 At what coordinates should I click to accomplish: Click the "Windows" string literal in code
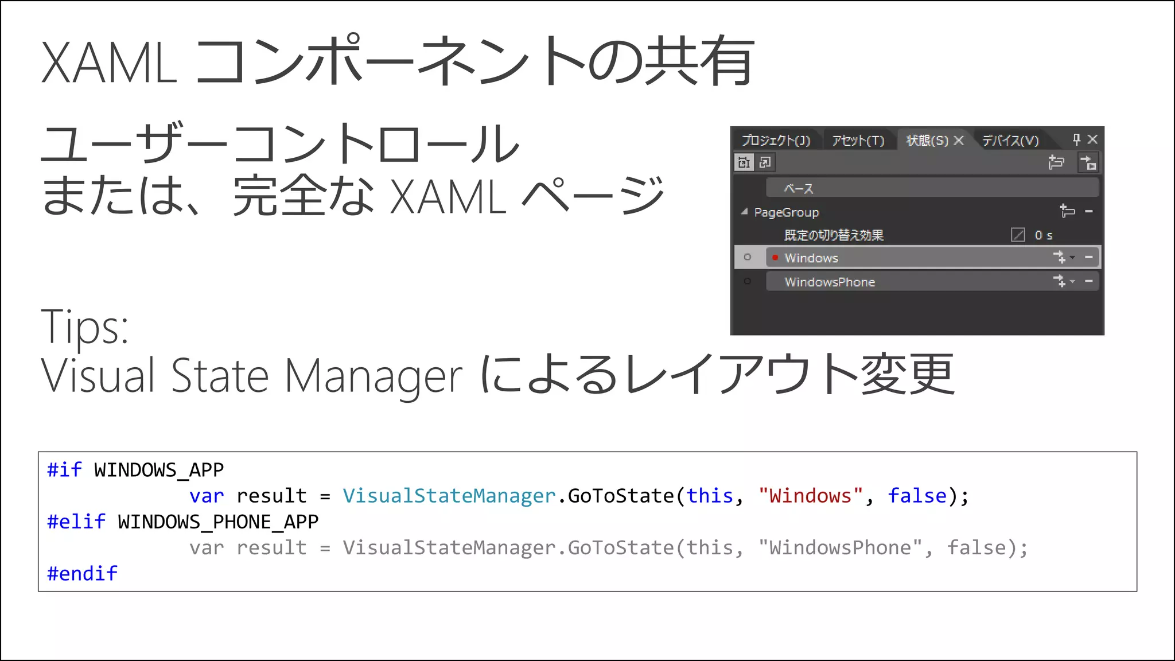point(810,496)
